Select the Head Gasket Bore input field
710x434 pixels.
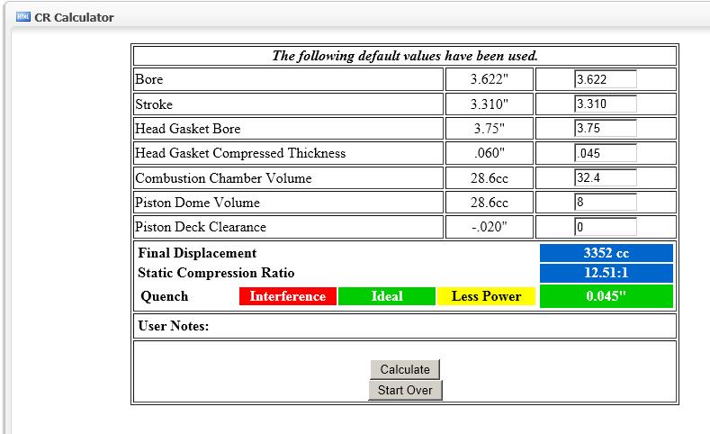(x=605, y=128)
